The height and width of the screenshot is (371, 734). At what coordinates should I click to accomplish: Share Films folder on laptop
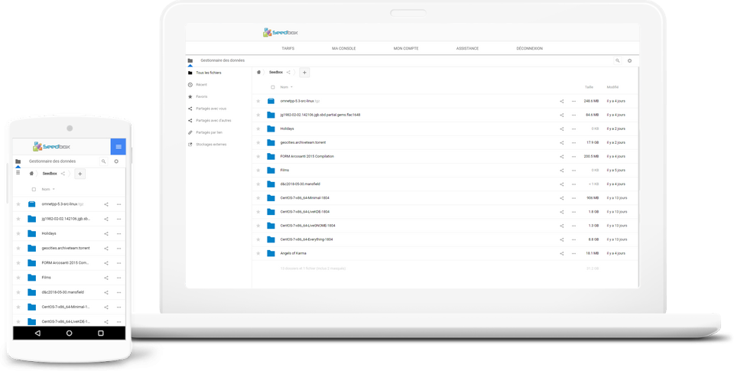coord(562,171)
